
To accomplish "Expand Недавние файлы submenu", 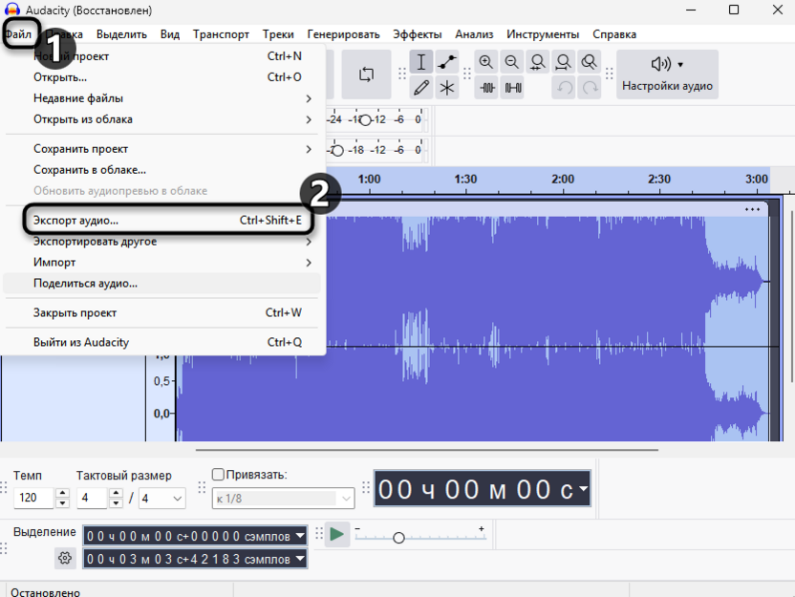I will coord(162,98).
